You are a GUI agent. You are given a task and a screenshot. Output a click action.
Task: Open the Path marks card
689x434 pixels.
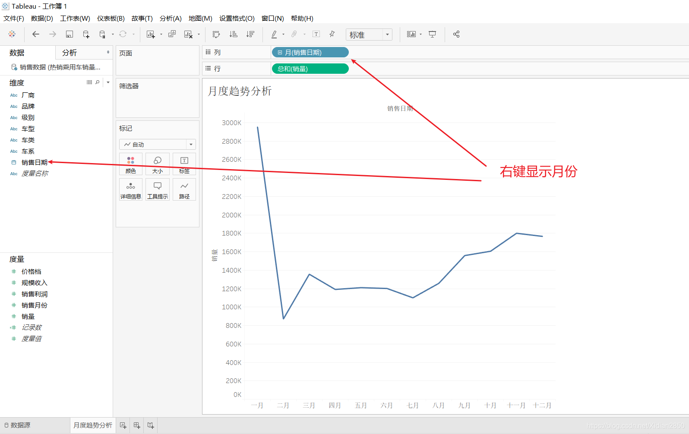184,189
